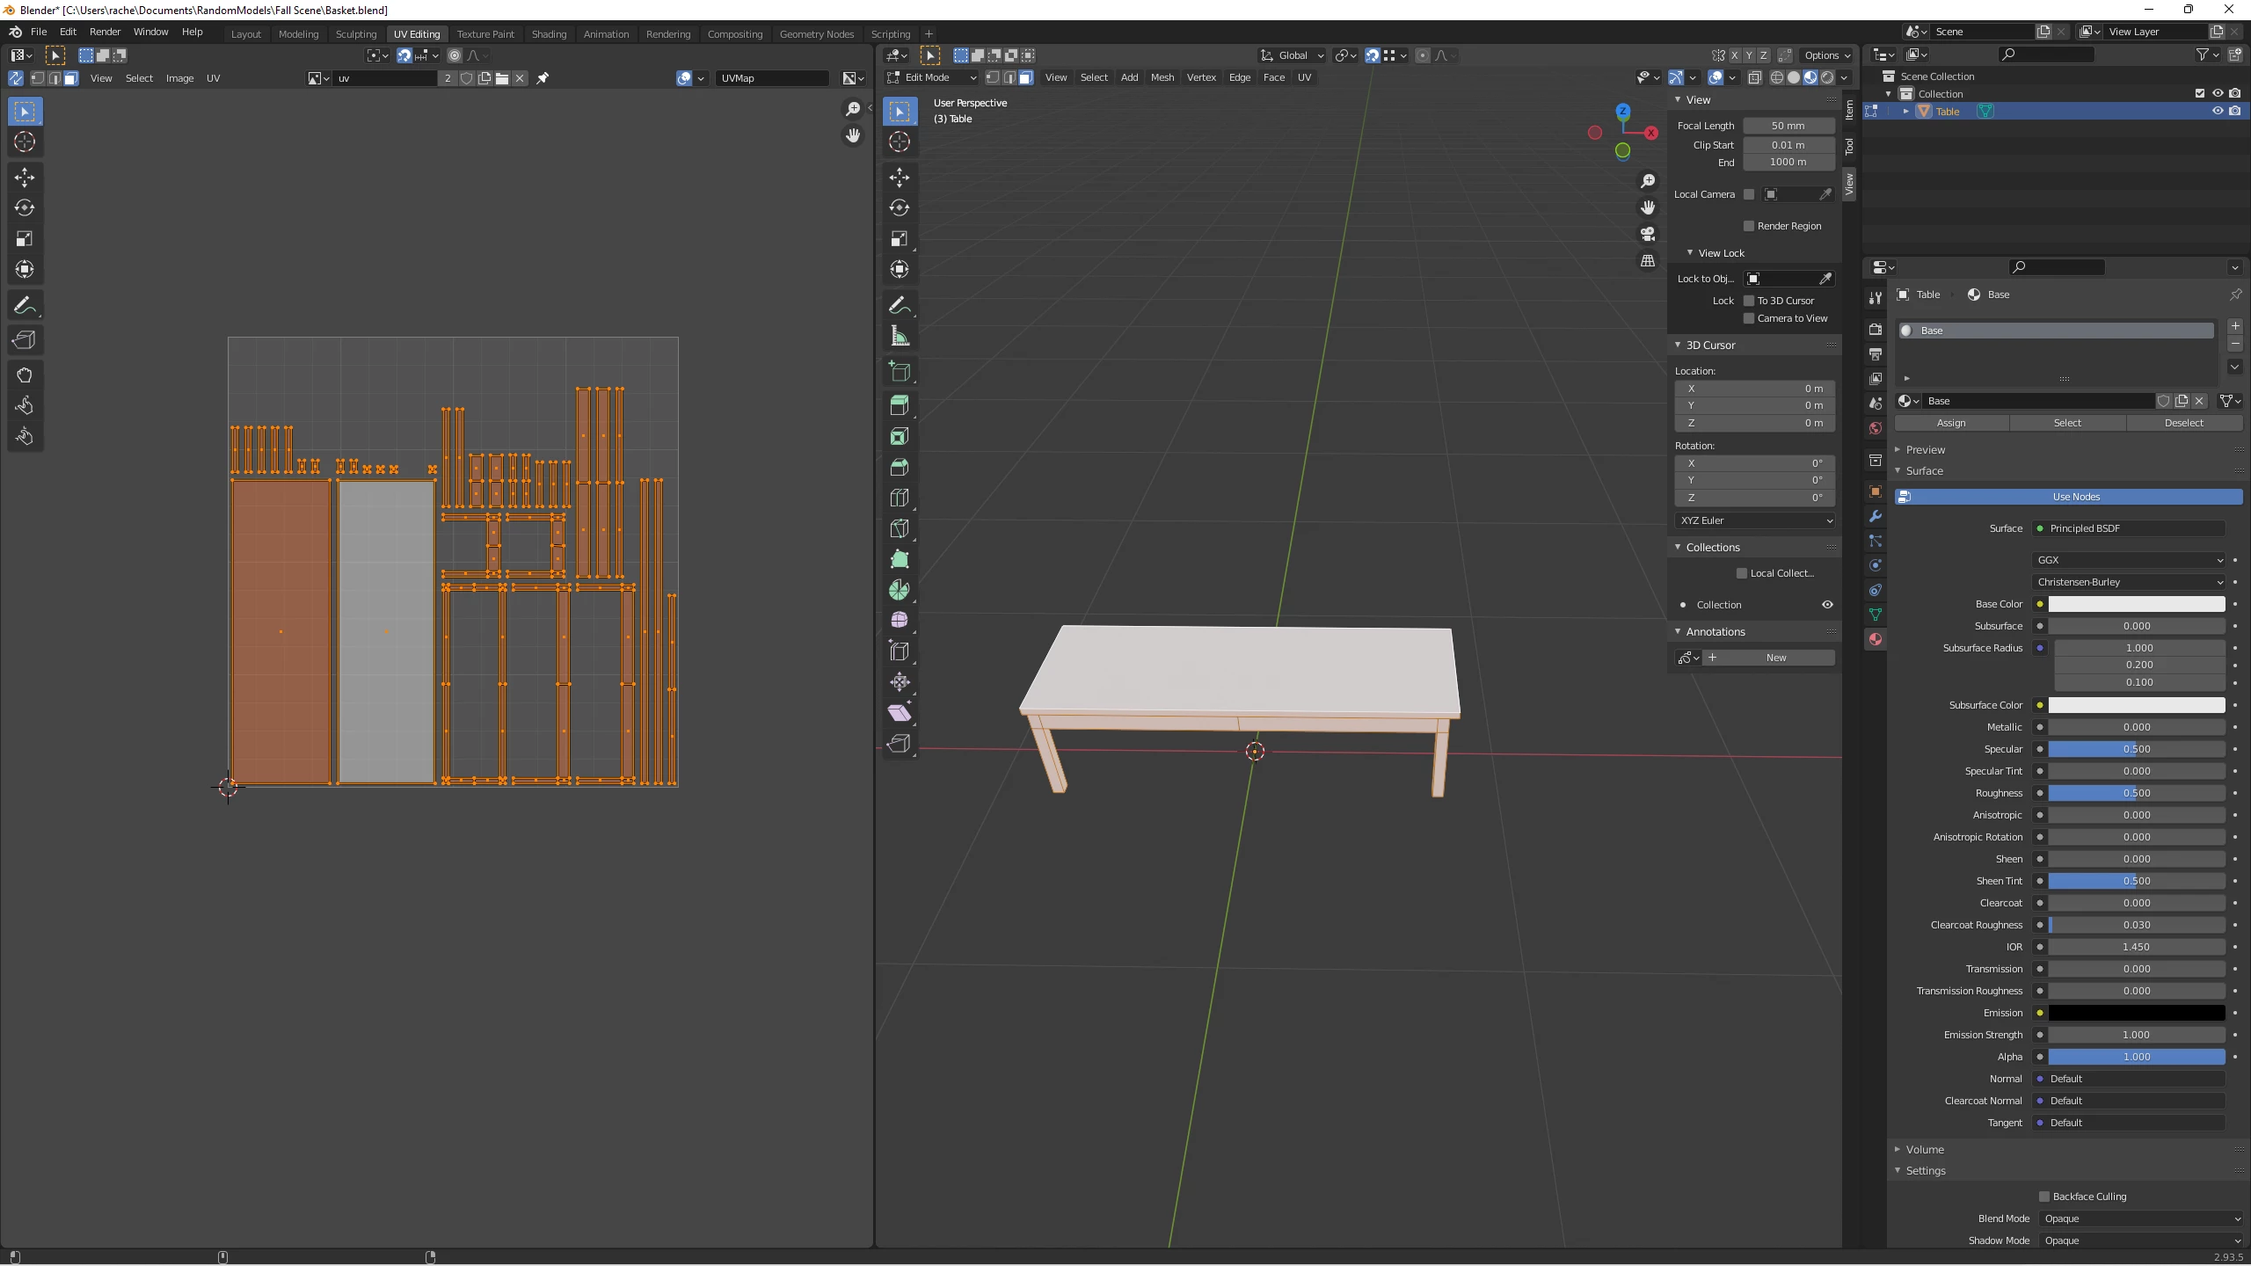Toggle camera view icon in viewport
Image resolution: width=2251 pixels, height=1266 pixels.
[x=1648, y=234]
